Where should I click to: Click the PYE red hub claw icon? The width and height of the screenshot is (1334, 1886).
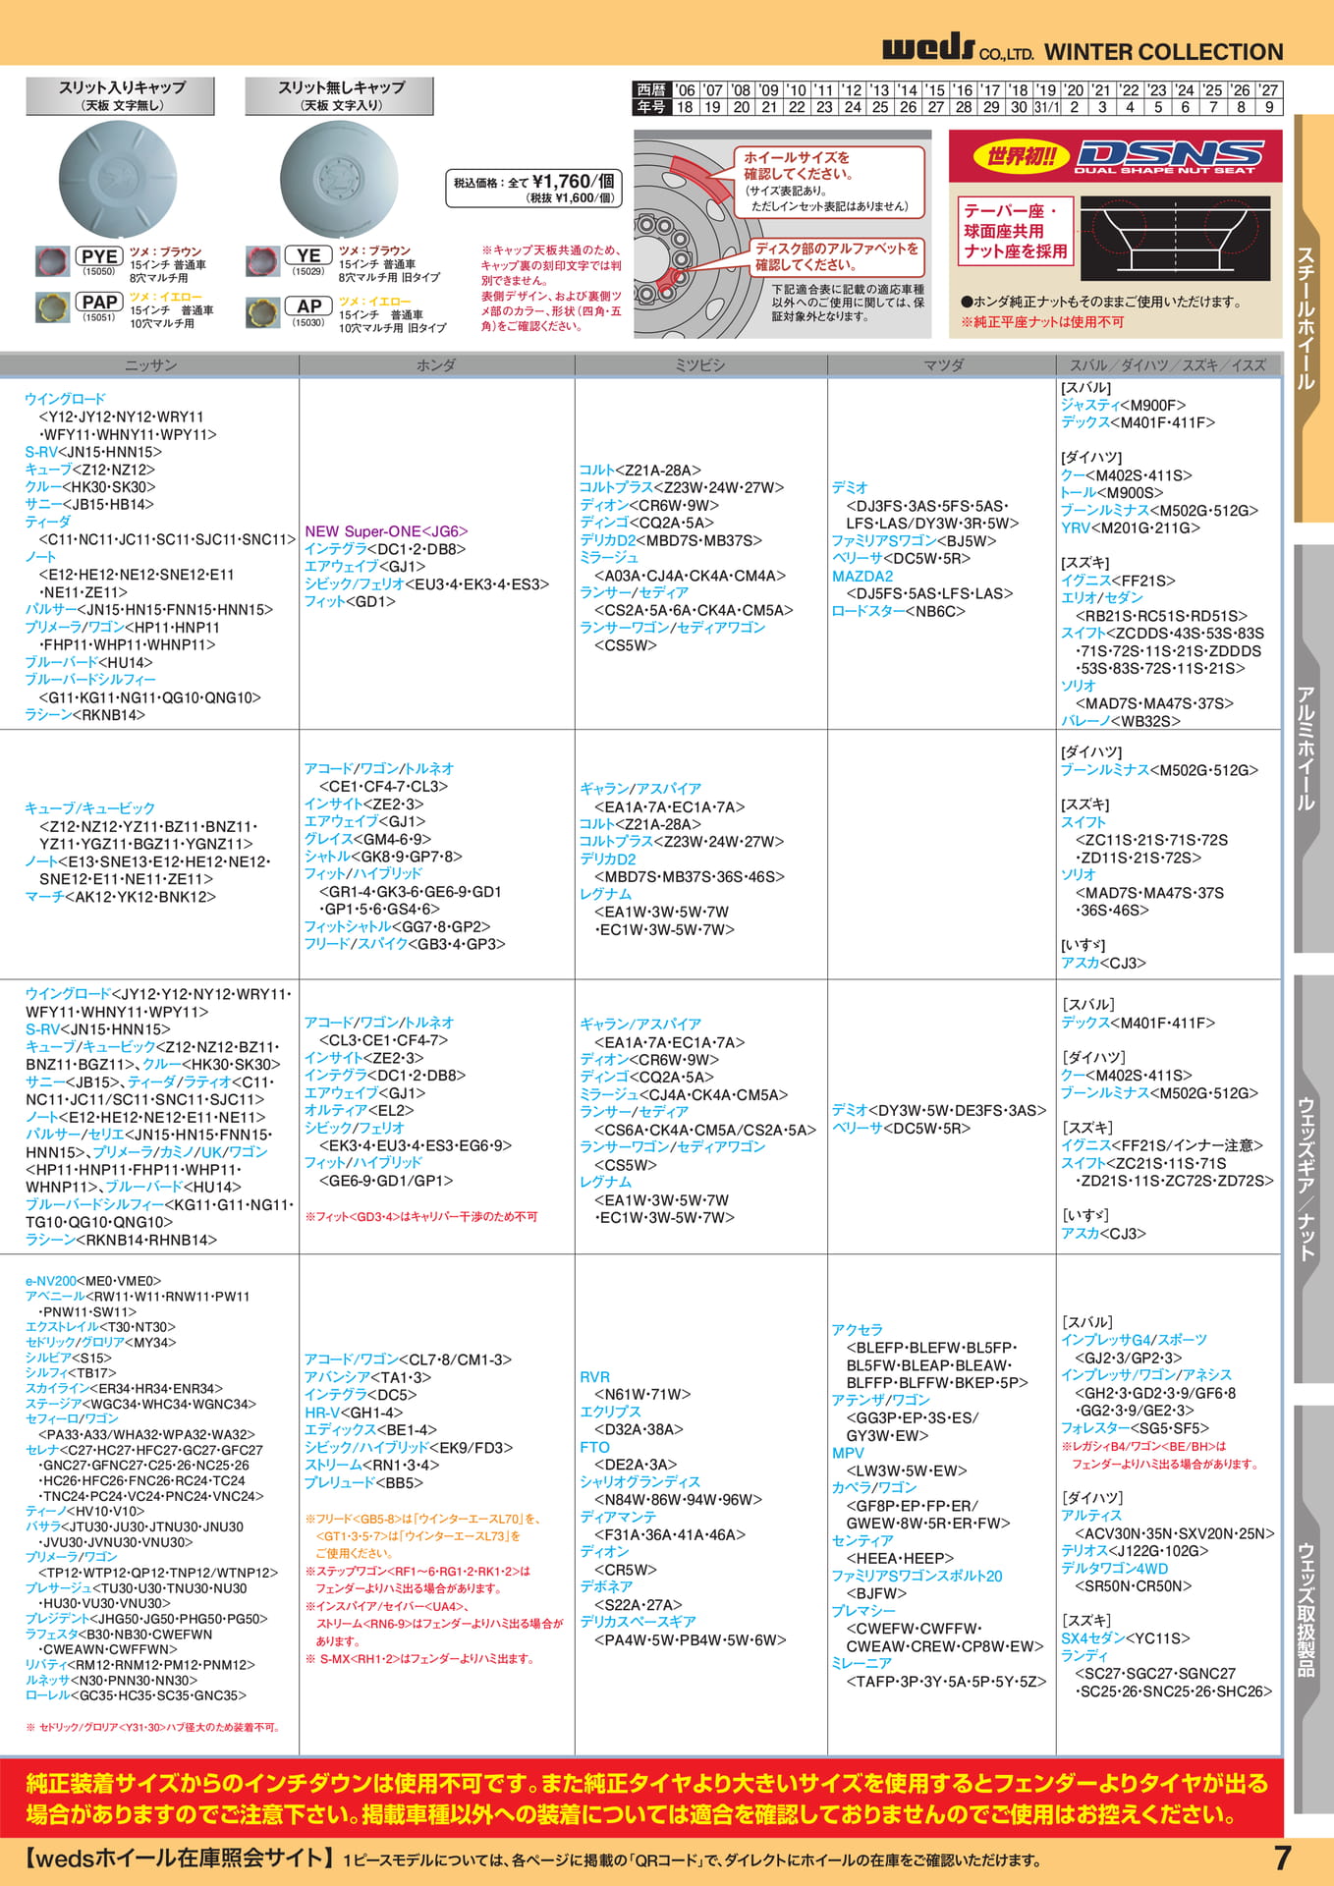coord(50,262)
